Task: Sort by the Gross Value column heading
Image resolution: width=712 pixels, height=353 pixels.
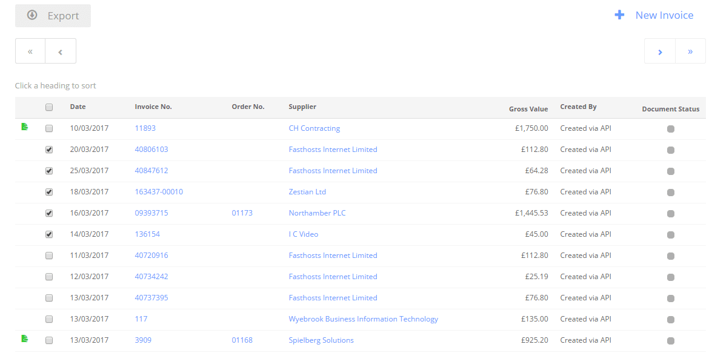Action: point(528,109)
